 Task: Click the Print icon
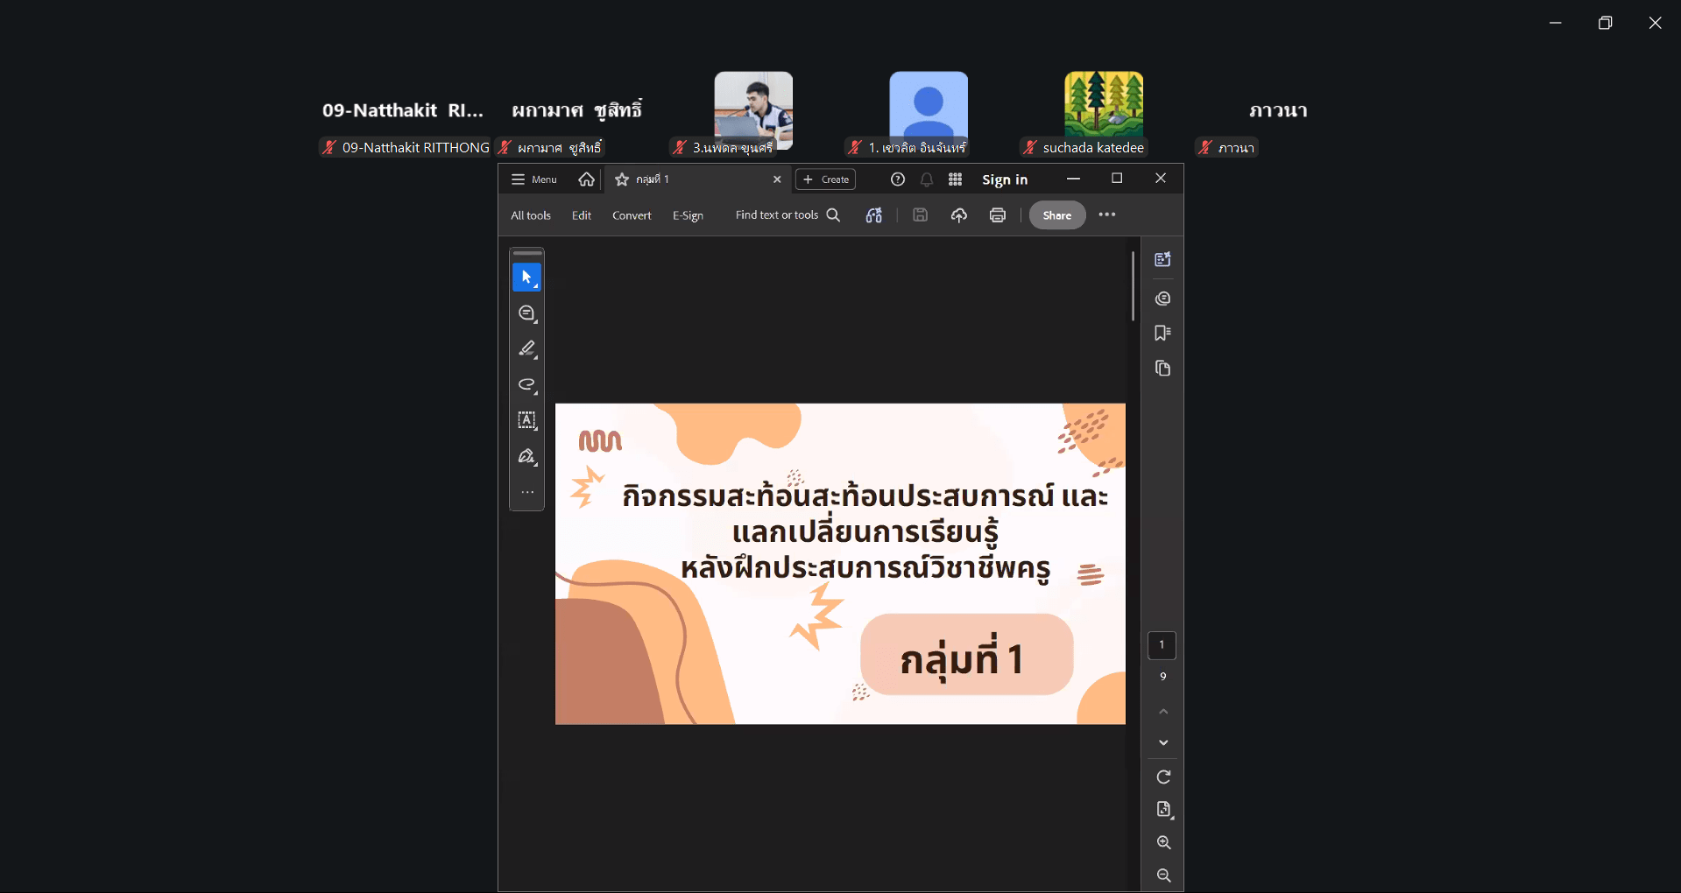click(x=997, y=215)
